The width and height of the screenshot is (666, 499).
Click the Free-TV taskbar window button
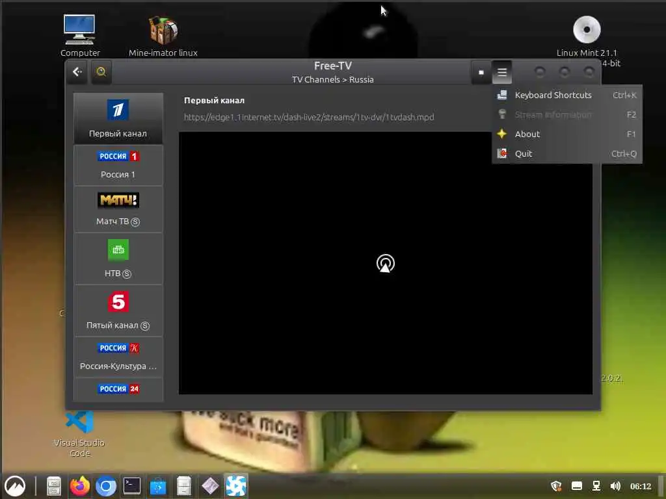click(x=235, y=485)
